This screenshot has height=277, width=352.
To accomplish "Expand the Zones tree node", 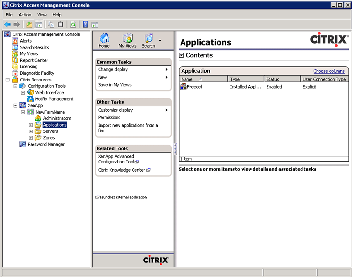I will pos(31,138).
